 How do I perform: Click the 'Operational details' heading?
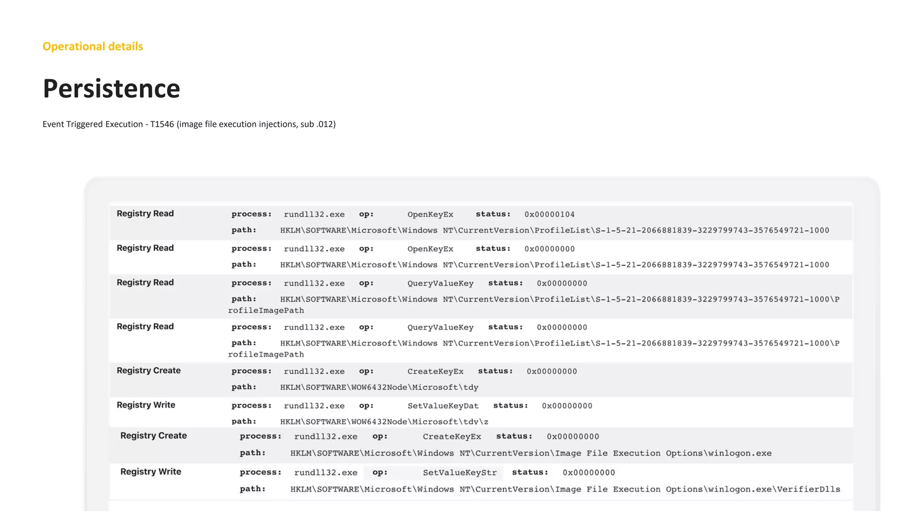[x=92, y=46]
